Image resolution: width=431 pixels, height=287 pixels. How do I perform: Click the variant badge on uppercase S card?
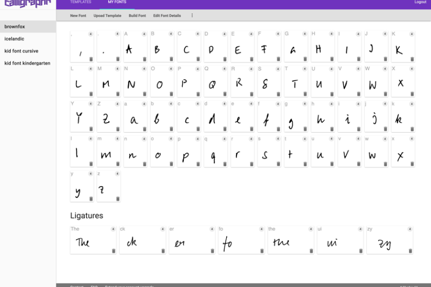(x=278, y=69)
